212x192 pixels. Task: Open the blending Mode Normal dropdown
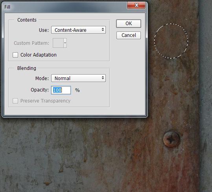(x=78, y=78)
